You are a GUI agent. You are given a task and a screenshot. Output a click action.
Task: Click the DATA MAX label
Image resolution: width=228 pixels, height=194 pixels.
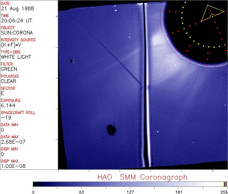pyautogui.click(x=10, y=137)
